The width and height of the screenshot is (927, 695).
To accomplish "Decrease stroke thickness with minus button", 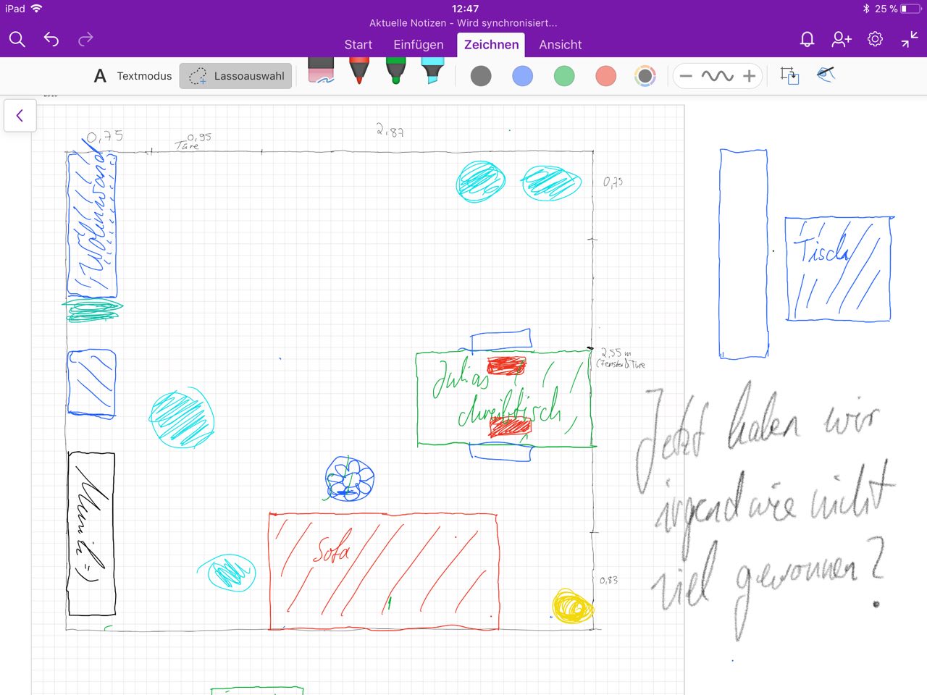I will [686, 76].
